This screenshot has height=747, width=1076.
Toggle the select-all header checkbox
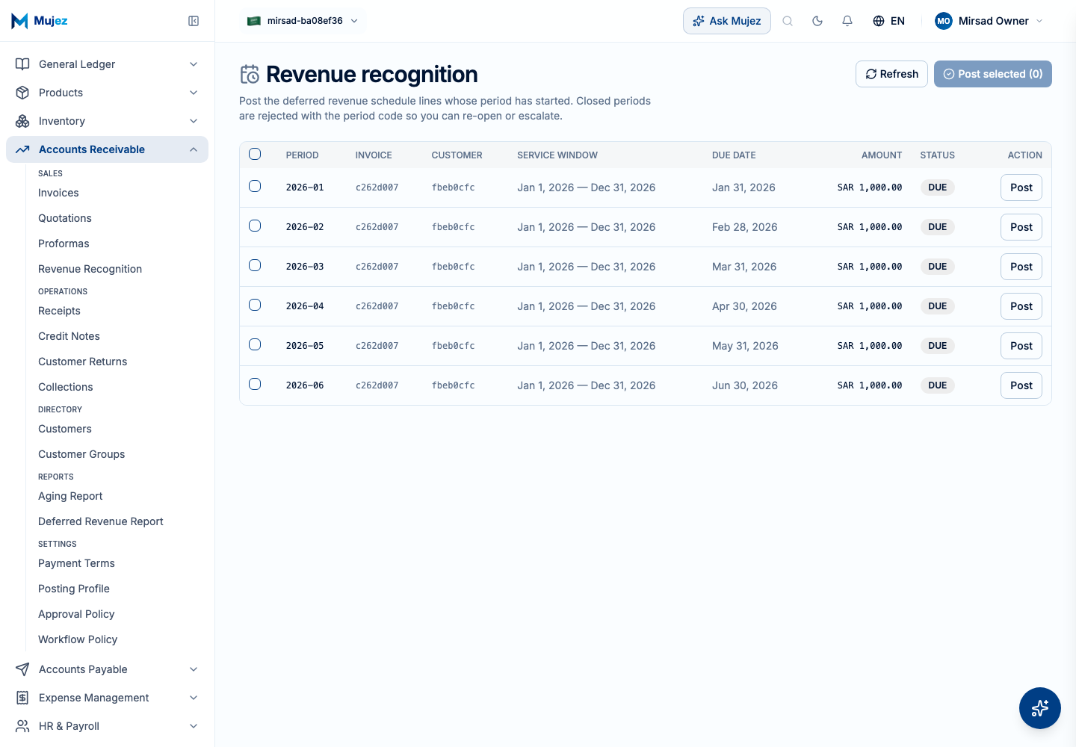coord(255,154)
